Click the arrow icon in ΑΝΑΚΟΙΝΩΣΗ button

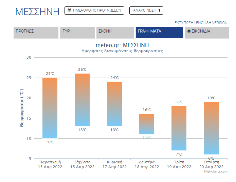(159, 11)
